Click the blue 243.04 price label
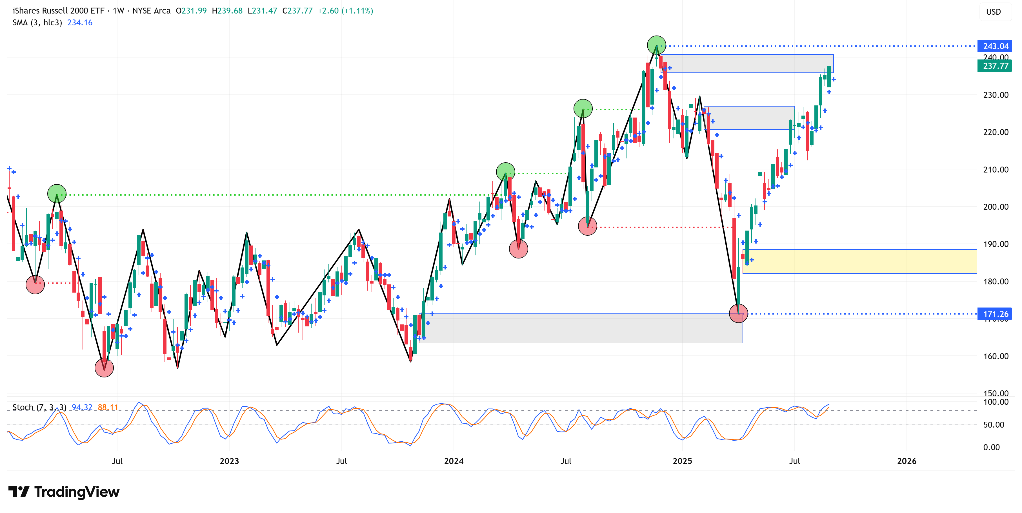The width and height of the screenshot is (1022, 513). [x=995, y=46]
